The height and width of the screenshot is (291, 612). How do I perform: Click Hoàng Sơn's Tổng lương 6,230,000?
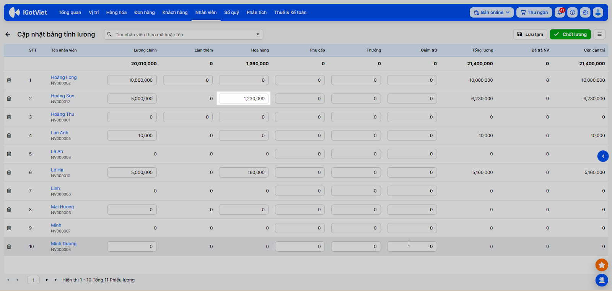[482, 99]
